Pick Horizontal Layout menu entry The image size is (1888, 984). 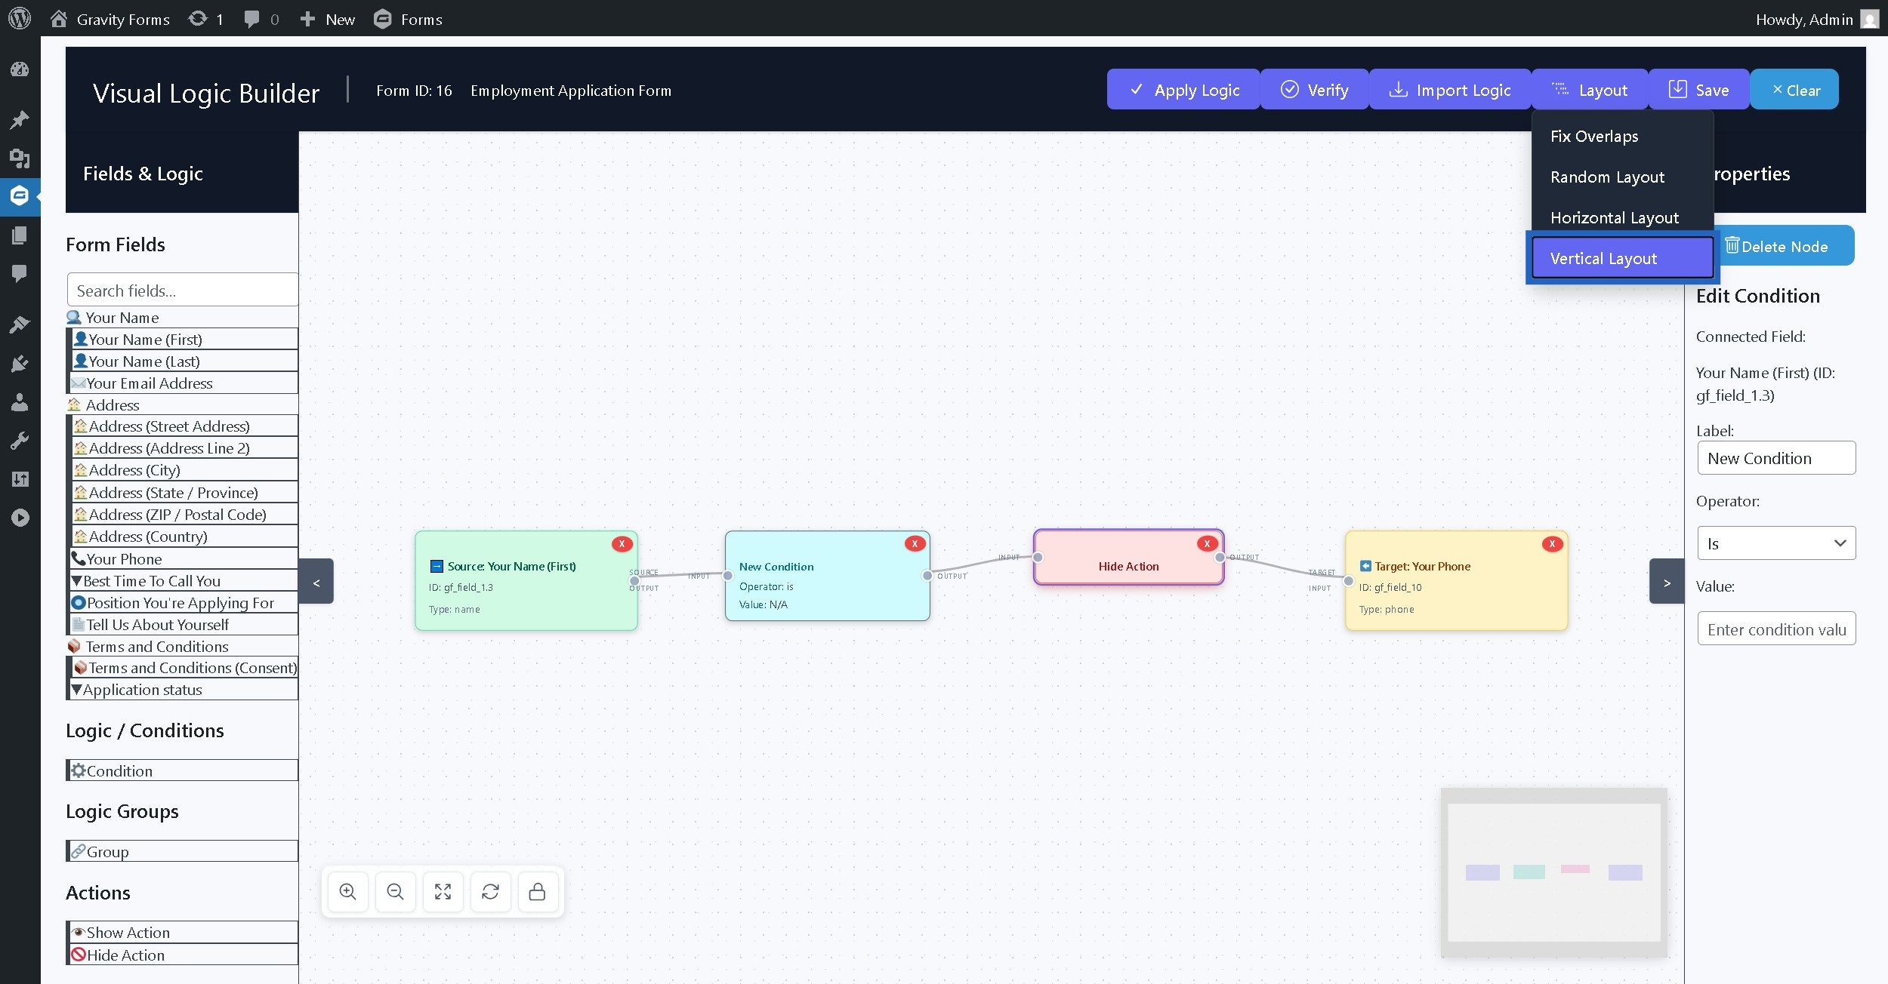(1614, 218)
